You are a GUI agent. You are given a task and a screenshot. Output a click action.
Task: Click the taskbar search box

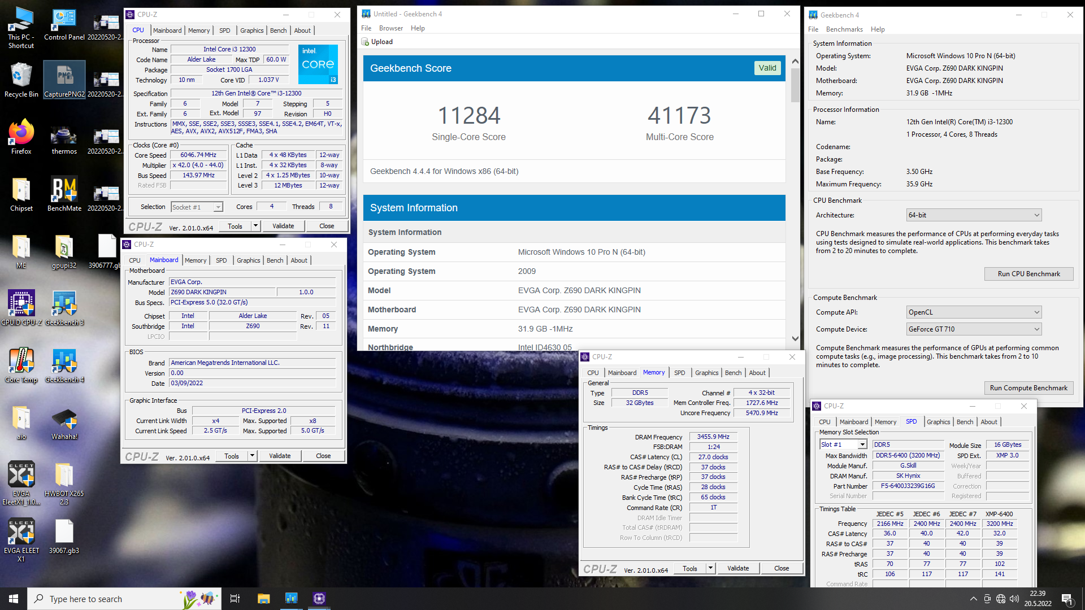(x=123, y=599)
